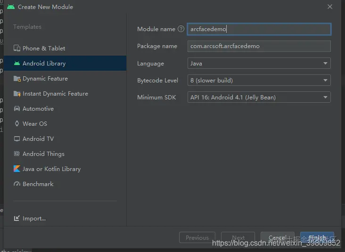Click the Module name help question mark
The image size is (345, 252).
[x=181, y=29]
